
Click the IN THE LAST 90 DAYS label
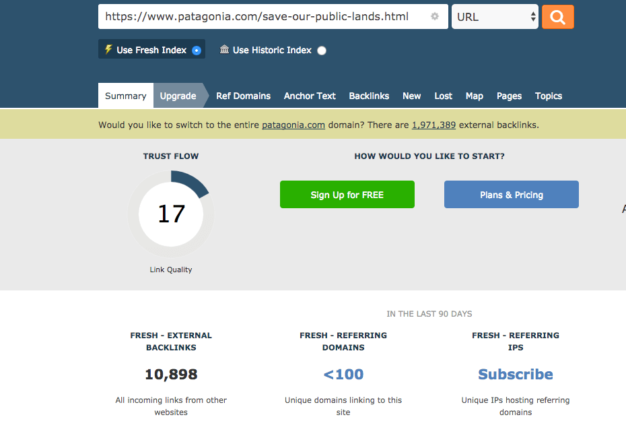click(429, 314)
